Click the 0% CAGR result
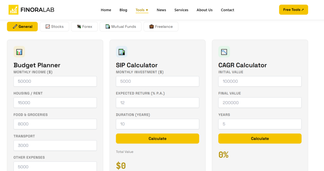This screenshot has width=324, height=171. coord(224,155)
